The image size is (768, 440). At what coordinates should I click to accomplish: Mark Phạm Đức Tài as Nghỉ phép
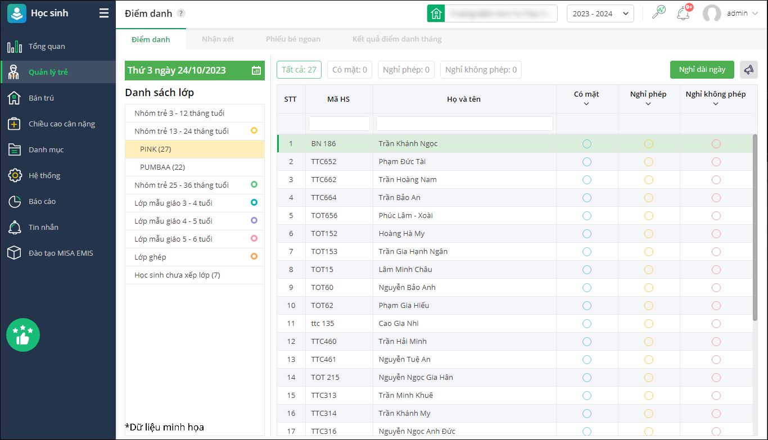click(648, 162)
